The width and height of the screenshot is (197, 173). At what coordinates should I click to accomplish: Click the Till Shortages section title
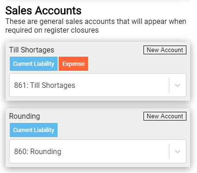tap(32, 50)
